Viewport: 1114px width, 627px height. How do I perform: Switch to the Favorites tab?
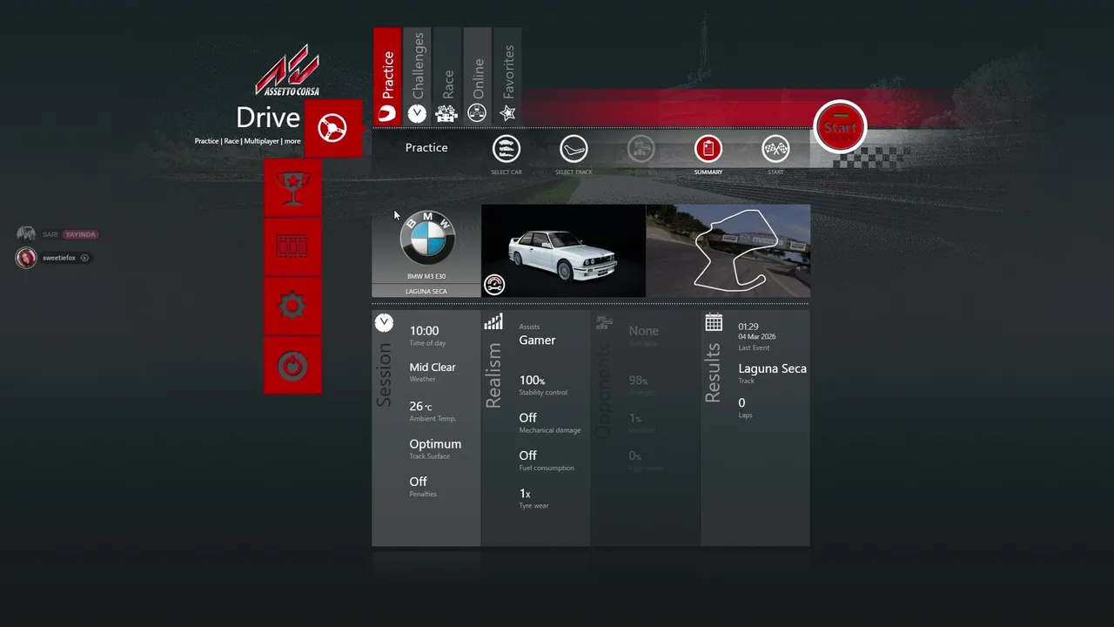click(x=507, y=77)
